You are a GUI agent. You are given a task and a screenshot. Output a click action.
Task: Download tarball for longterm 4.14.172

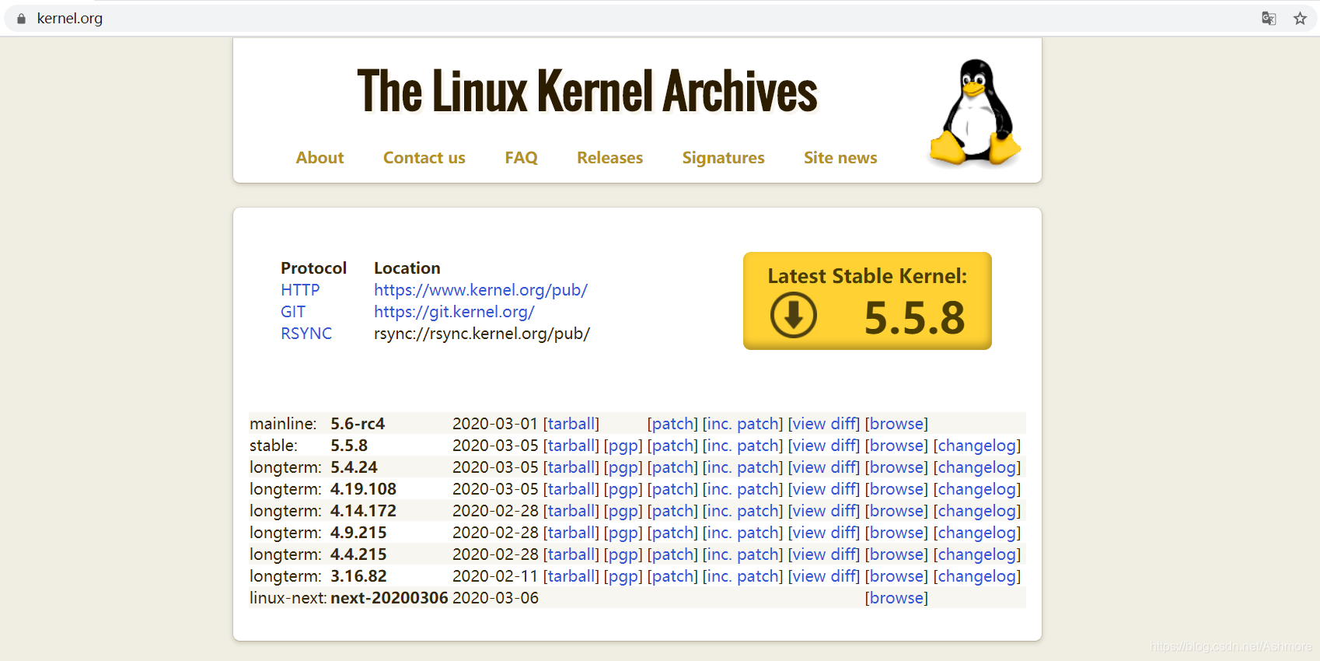coord(571,511)
